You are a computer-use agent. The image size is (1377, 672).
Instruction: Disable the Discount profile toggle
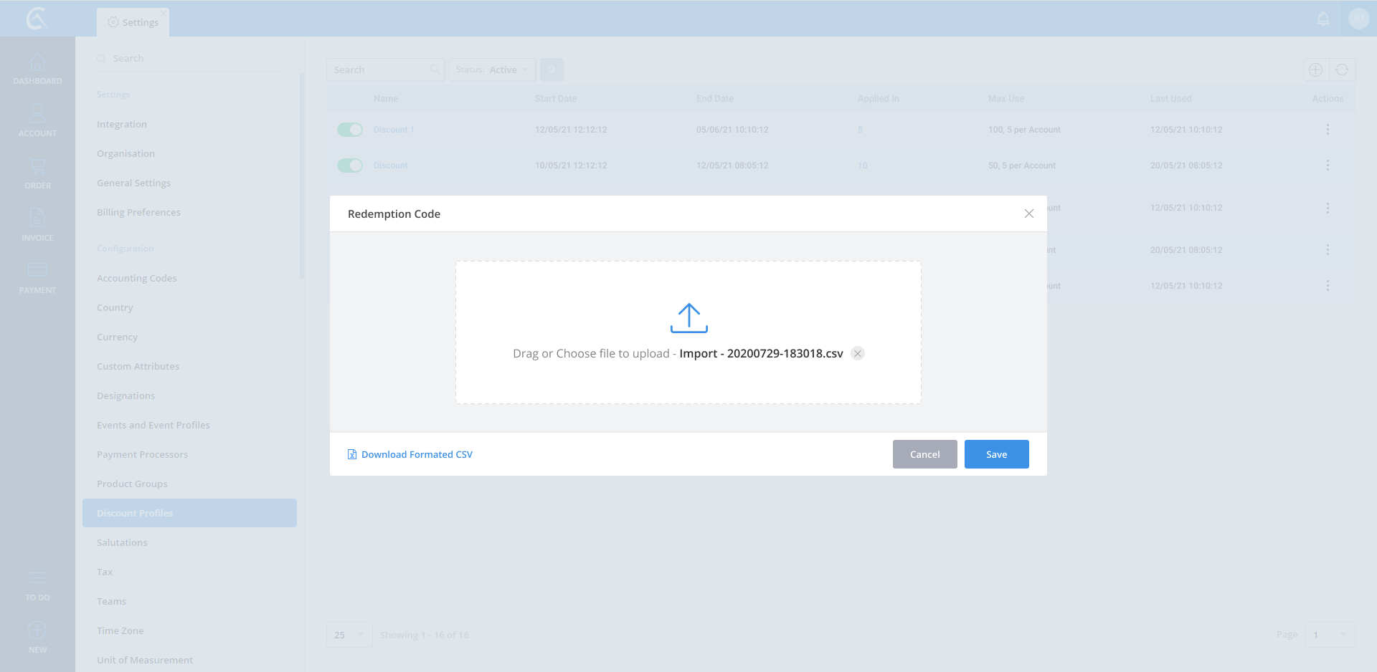pyautogui.click(x=350, y=165)
